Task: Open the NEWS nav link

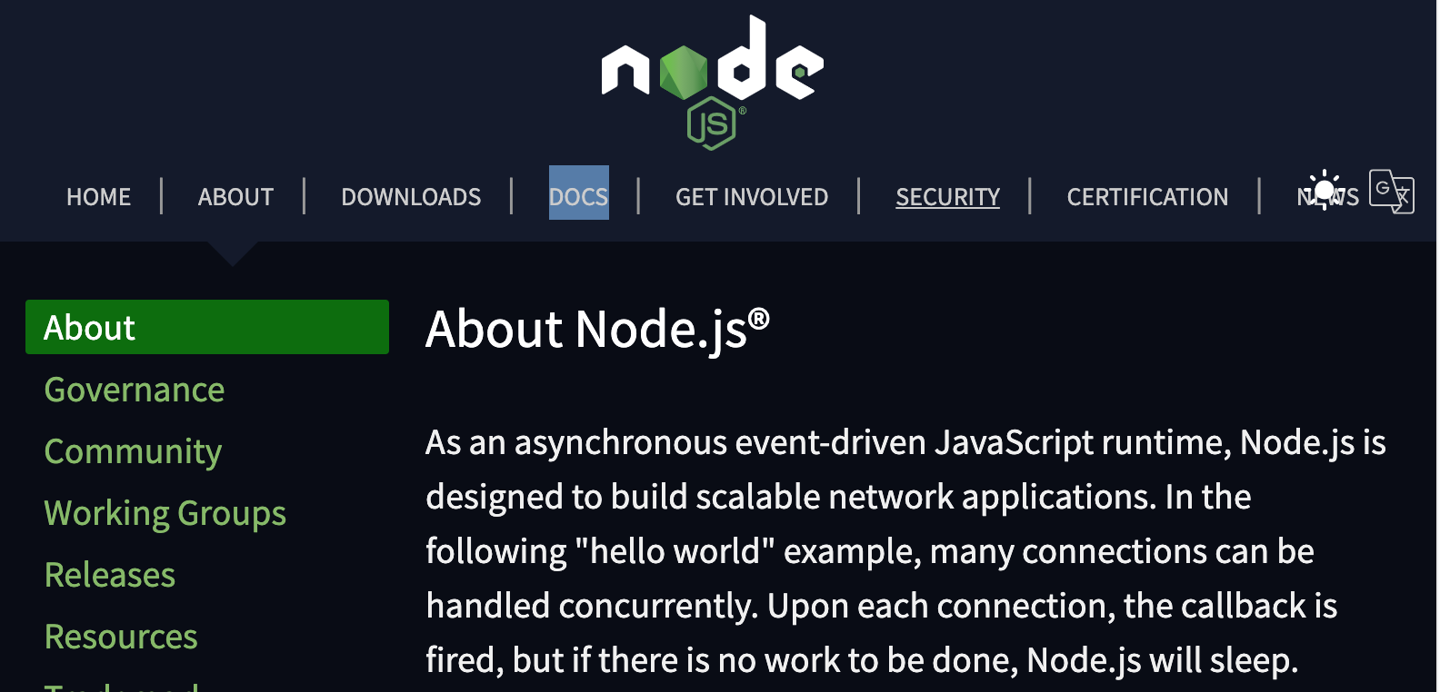Action: pyautogui.click(x=1328, y=197)
